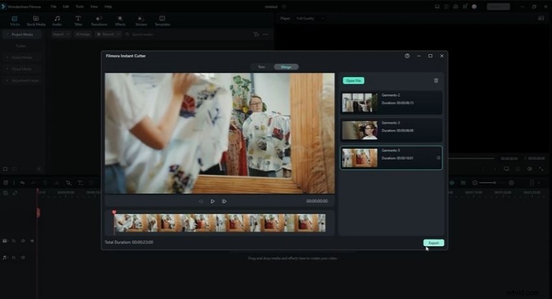
Task: Step to previous frame in preview
Action: point(201,201)
